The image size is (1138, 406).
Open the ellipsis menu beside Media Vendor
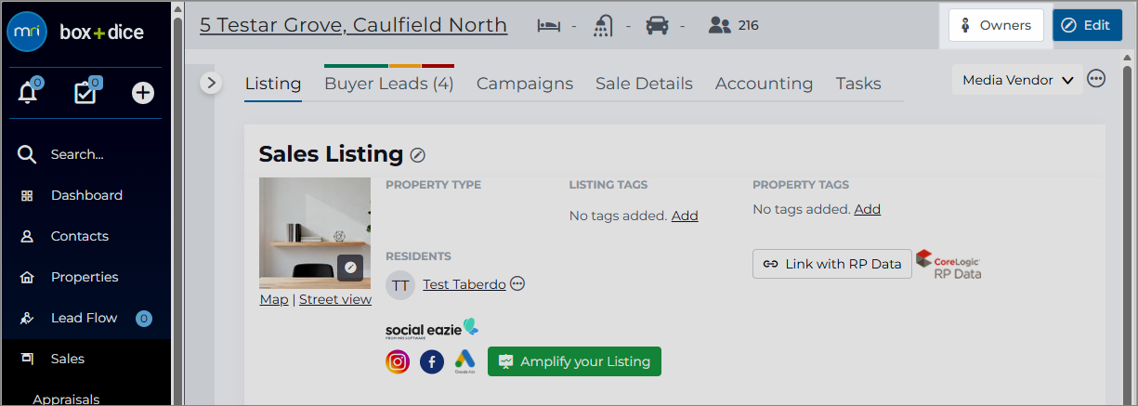pyautogui.click(x=1096, y=79)
